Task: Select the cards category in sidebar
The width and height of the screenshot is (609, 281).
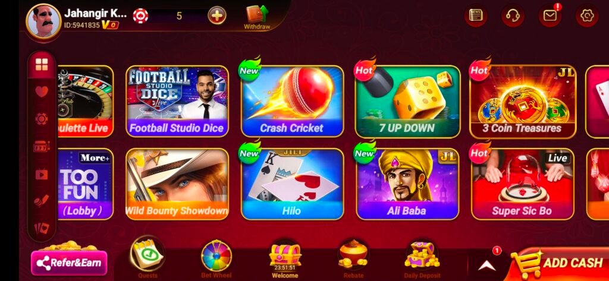Action: click(42, 228)
